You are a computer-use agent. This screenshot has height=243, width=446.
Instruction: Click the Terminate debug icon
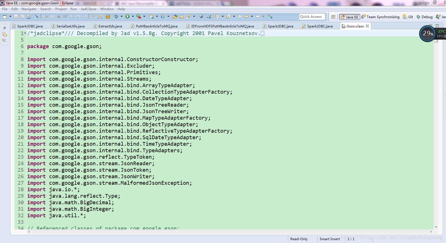pos(59,17)
